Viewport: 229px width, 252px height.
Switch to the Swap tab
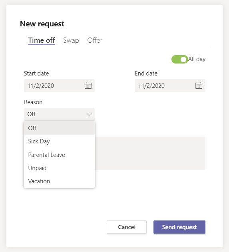71,40
